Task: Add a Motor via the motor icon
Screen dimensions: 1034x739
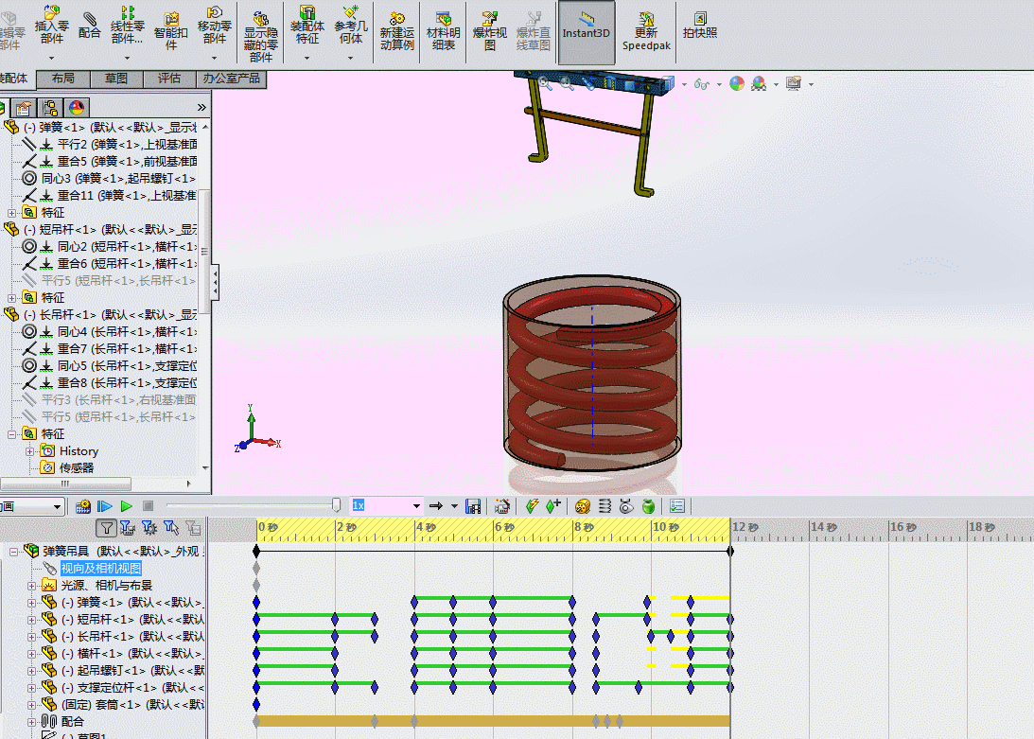Action: 583,506
